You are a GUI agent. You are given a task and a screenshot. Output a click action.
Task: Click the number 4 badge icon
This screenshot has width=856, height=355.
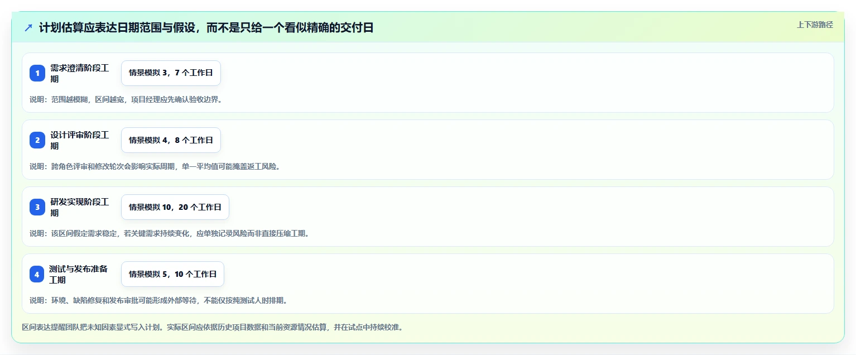pos(37,274)
